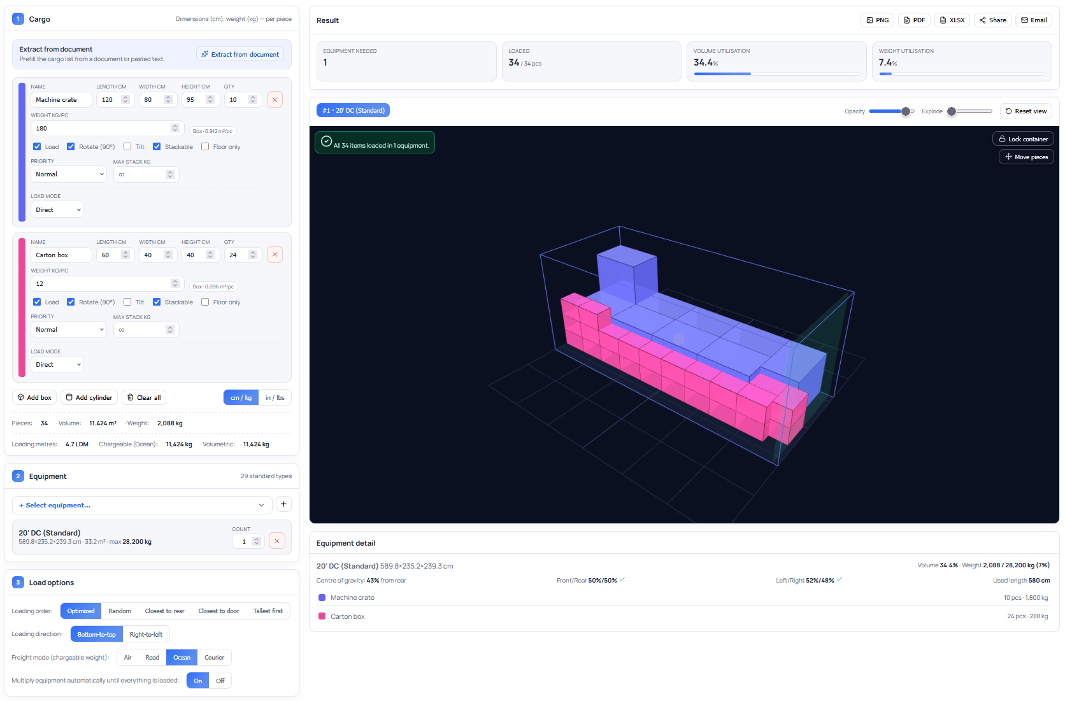1065x701 pixels.
Task: Clear all cargo items
Action: point(144,397)
